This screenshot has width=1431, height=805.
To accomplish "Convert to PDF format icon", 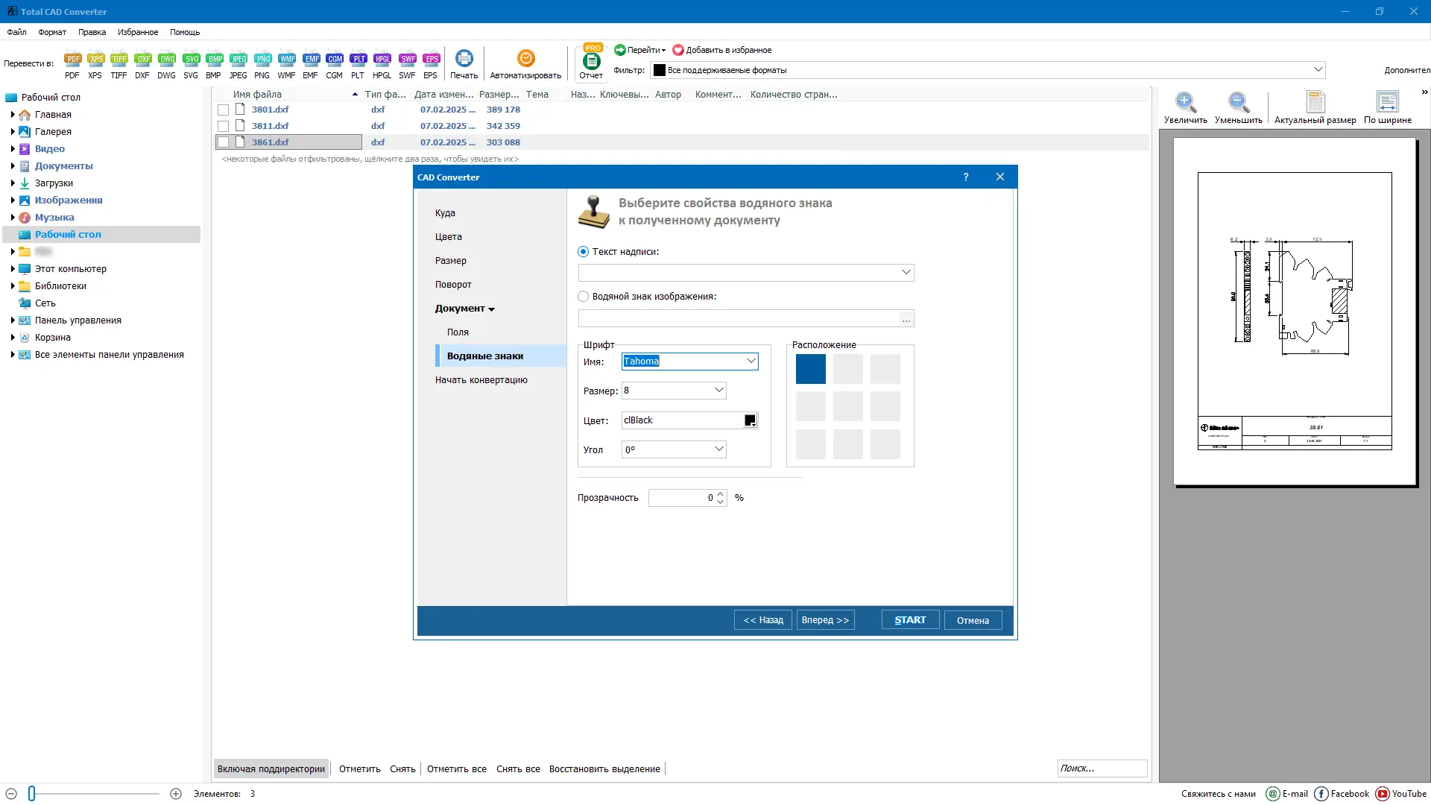I will (x=72, y=60).
